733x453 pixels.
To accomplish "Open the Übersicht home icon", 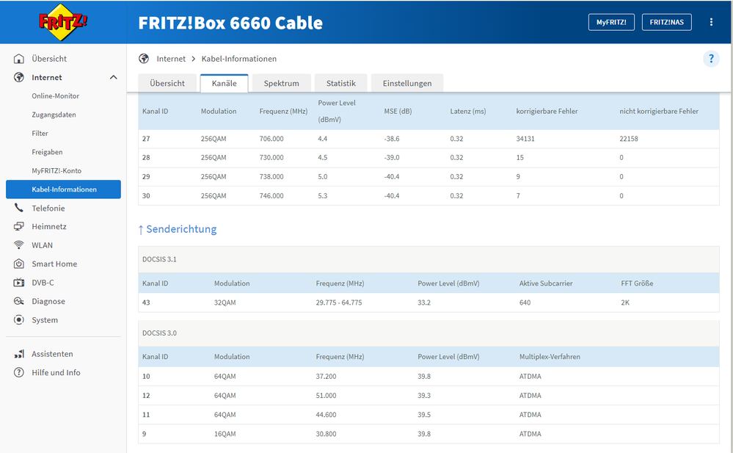I will coord(19,59).
